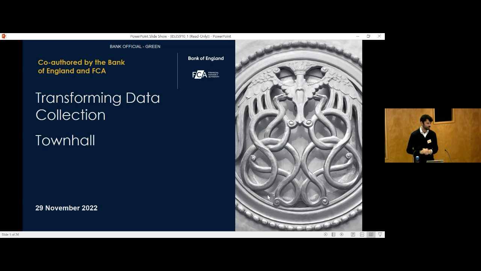This screenshot has width=481, height=271.
Task: Advance to the next slide with the status bar arrow
Action: (x=342, y=234)
